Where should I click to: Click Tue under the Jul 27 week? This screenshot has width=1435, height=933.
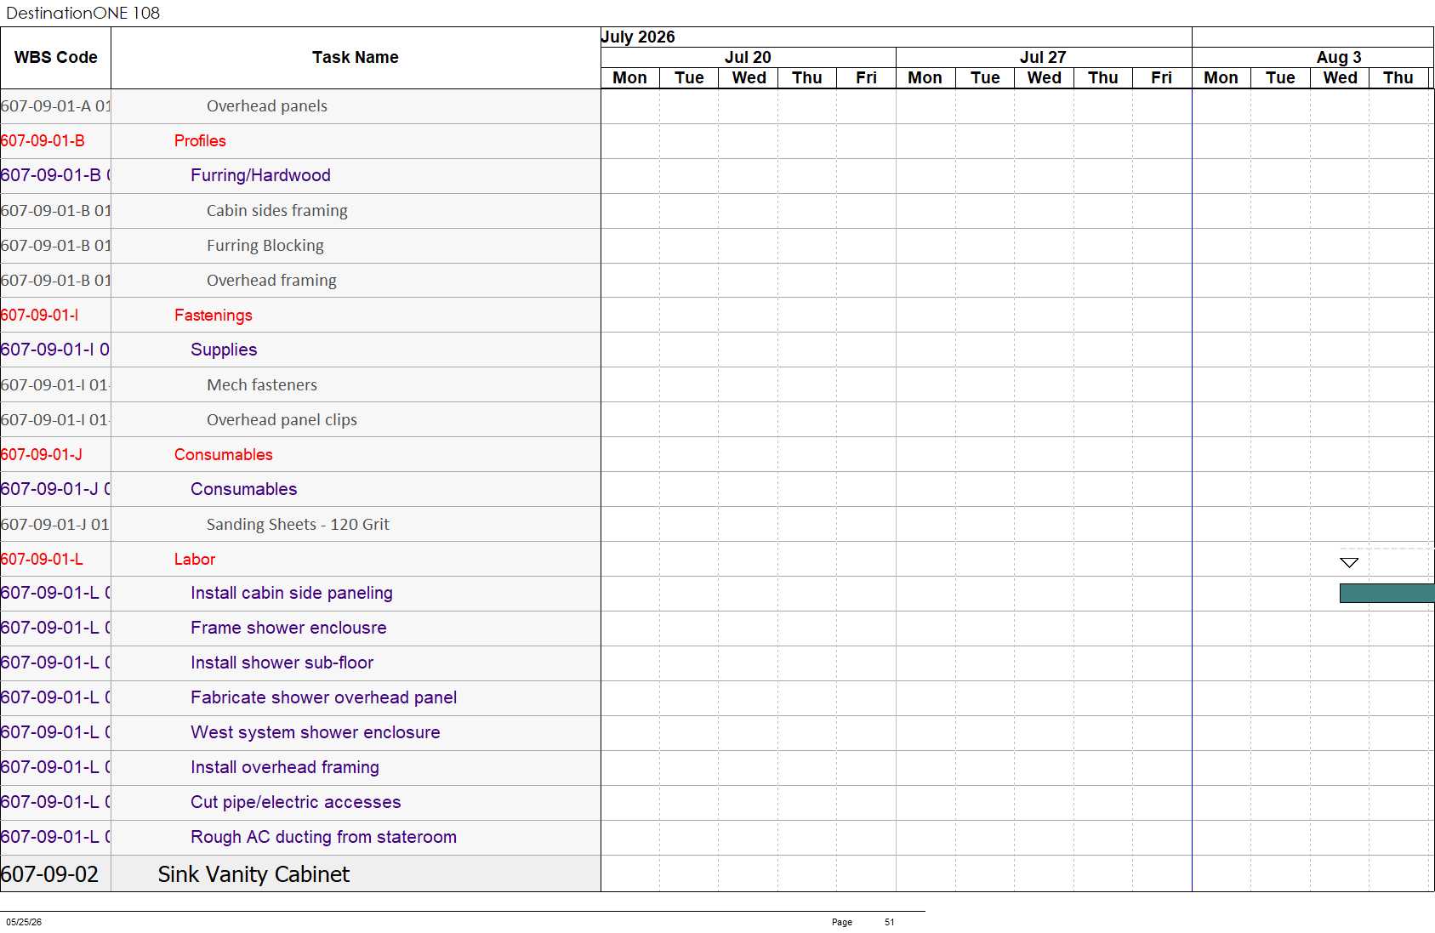coord(985,77)
